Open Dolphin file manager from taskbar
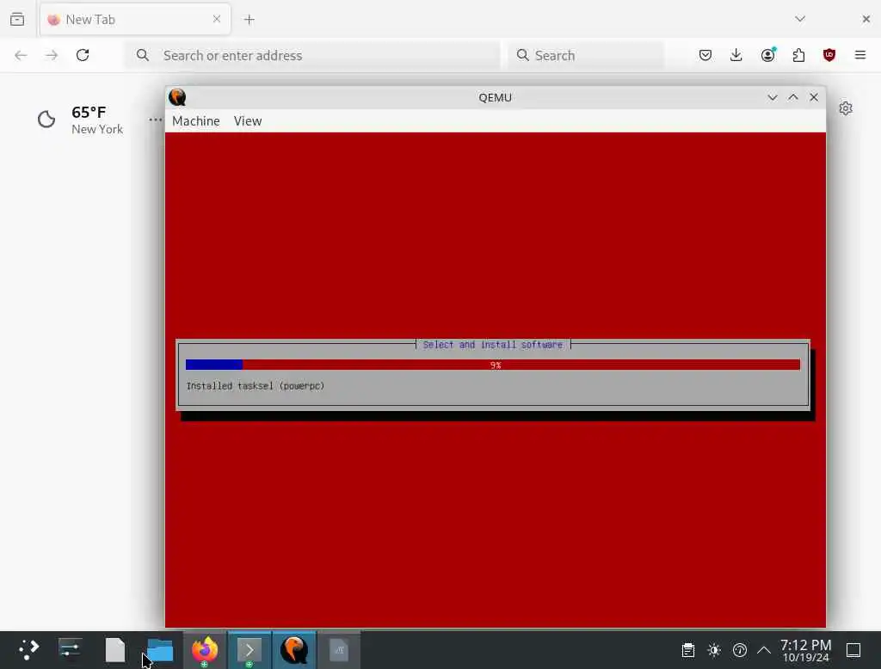881x669 pixels. point(160,650)
